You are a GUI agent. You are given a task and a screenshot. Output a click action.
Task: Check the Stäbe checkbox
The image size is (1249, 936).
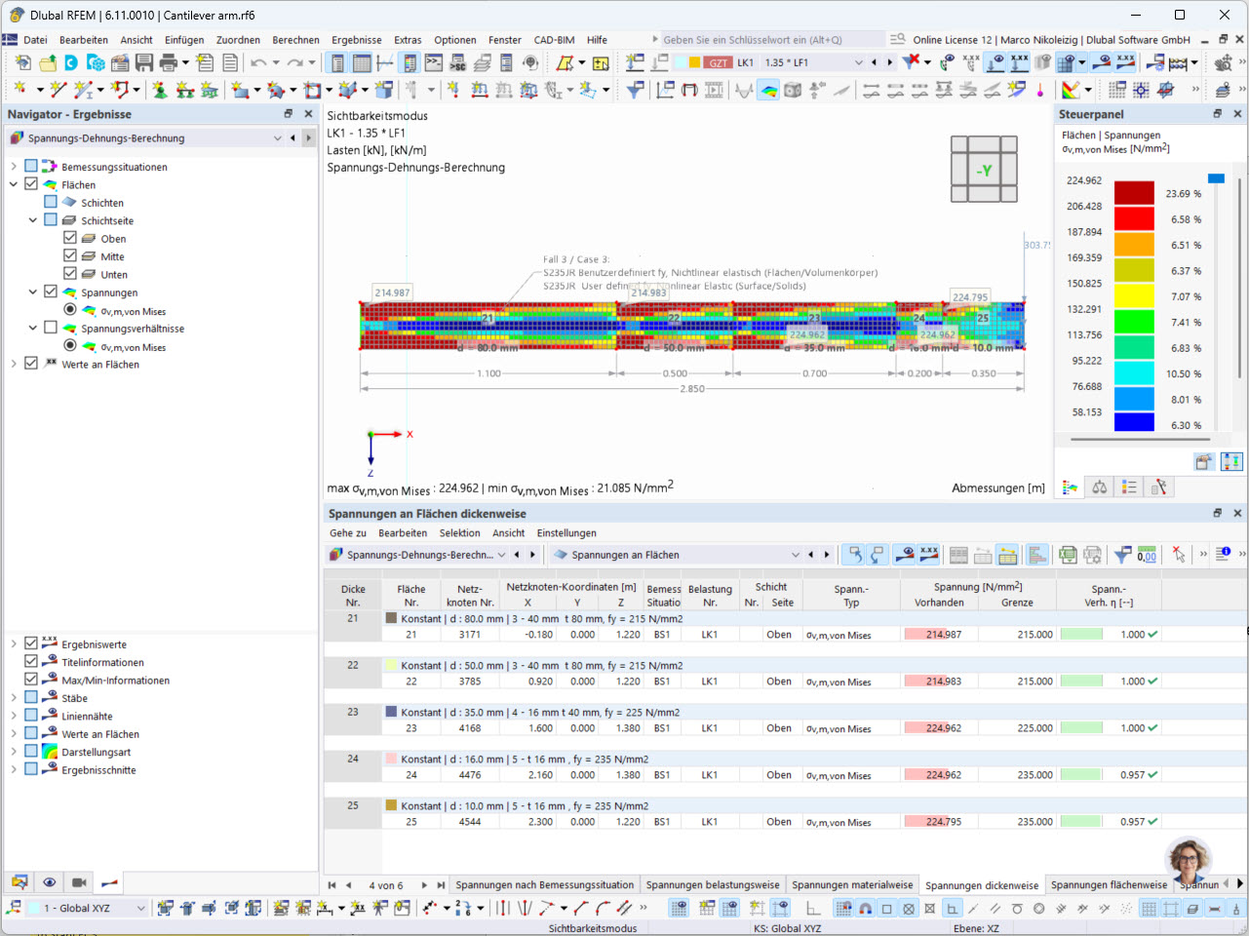pos(31,697)
